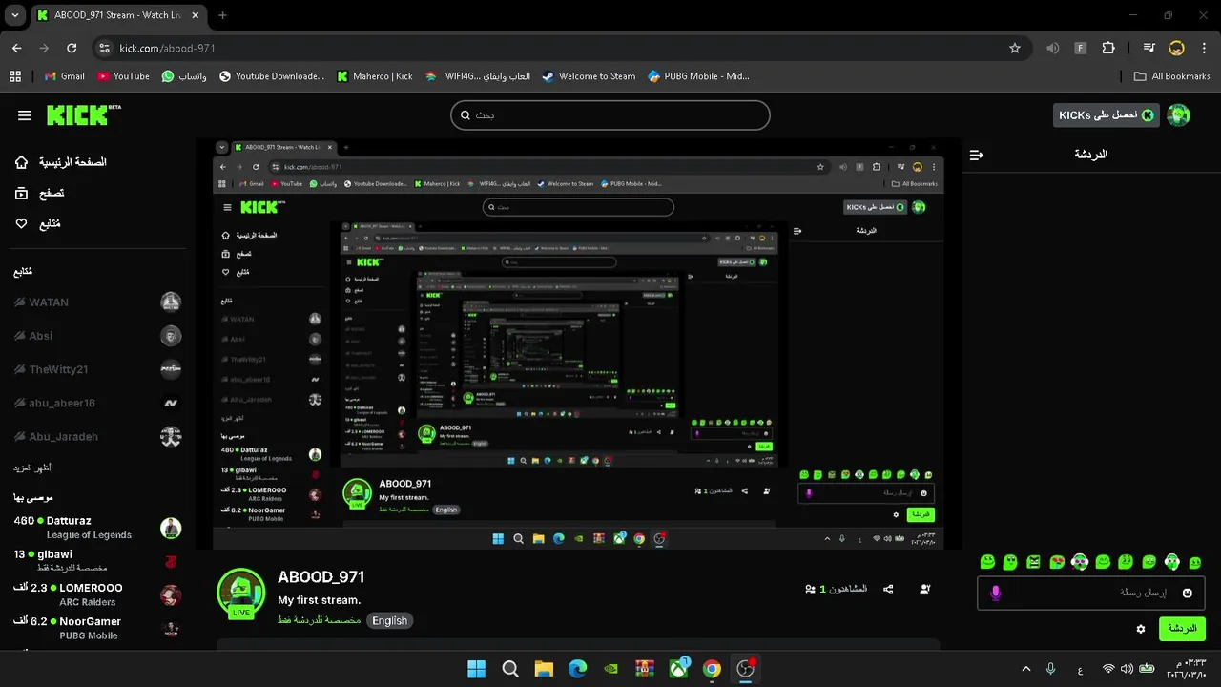The height and width of the screenshot is (687, 1221).
Task: Insert the purple-eyed headphones green emote
Action: (x=1080, y=562)
